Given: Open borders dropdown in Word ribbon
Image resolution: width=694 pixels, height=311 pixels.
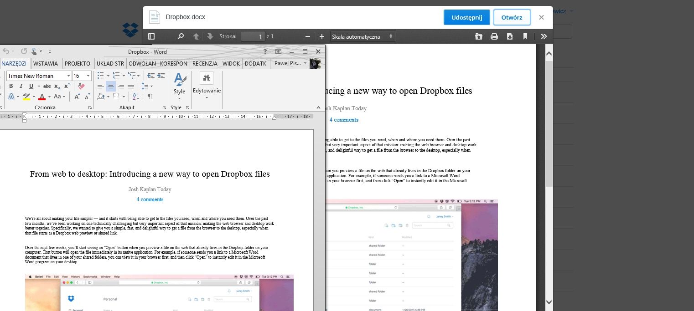Looking at the screenshot, I should pos(123,97).
